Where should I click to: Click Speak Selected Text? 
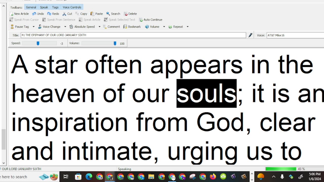click(x=120, y=20)
